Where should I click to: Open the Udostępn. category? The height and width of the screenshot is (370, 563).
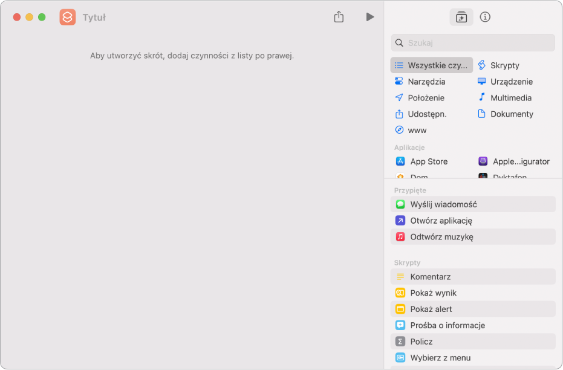pos(427,114)
